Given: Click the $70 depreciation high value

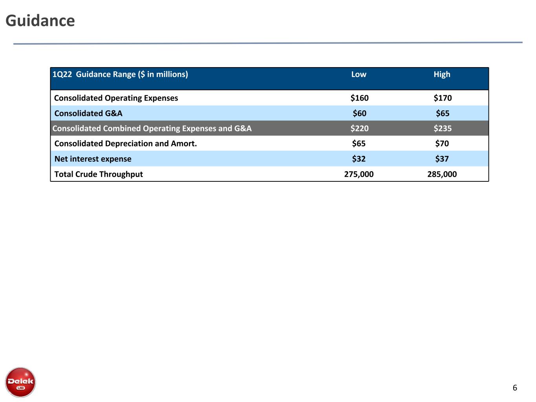Looking at the screenshot, I should pyautogui.click(x=442, y=144).
